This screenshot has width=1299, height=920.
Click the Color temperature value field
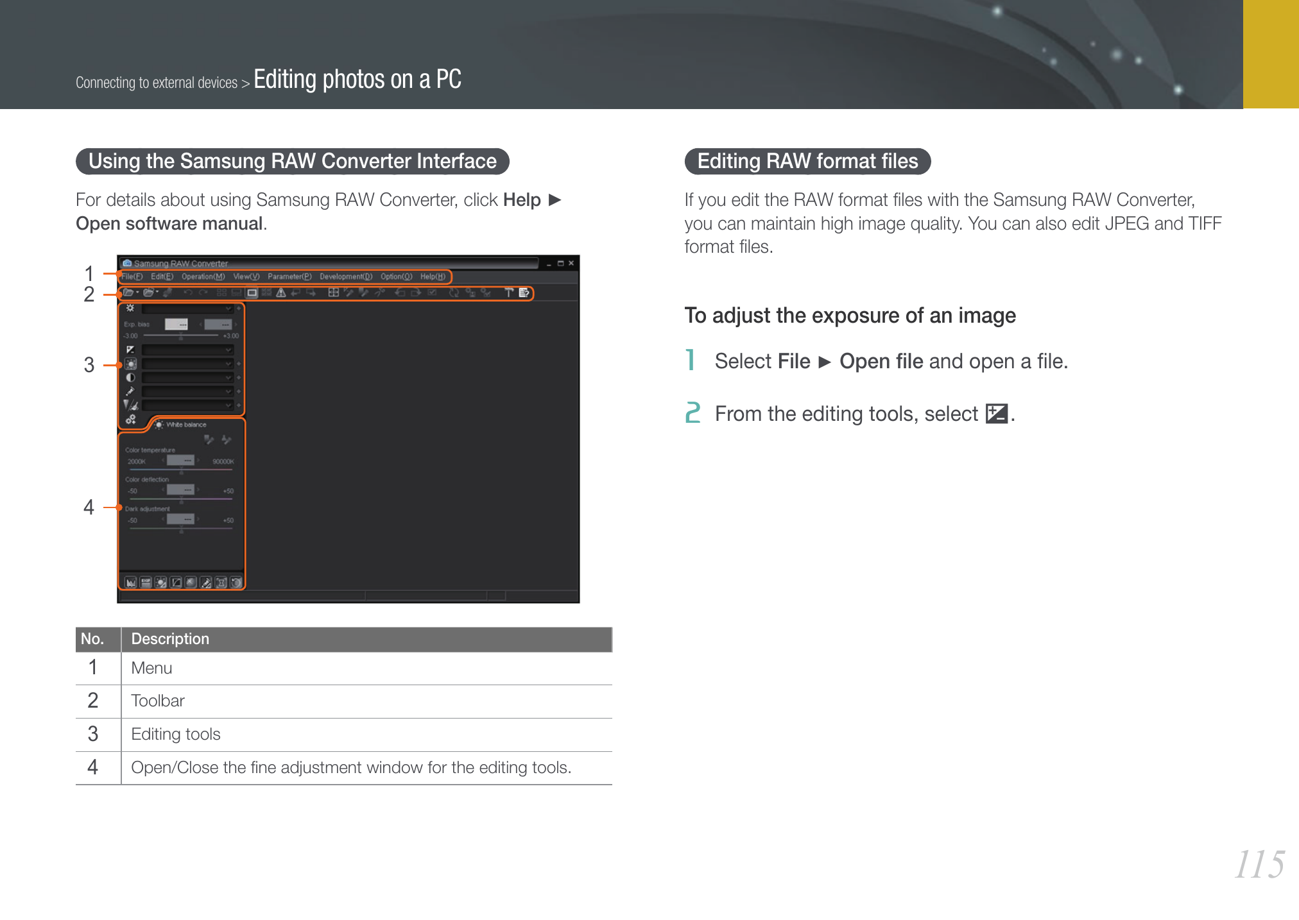pos(180,461)
